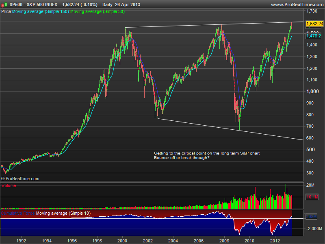
Task: Click the Moving average (Simple 10) label
Action: 63,213
